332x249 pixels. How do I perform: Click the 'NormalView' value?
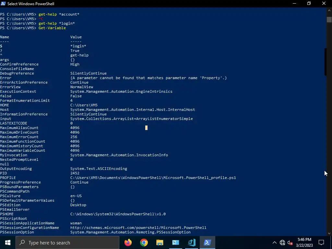tap(81, 87)
